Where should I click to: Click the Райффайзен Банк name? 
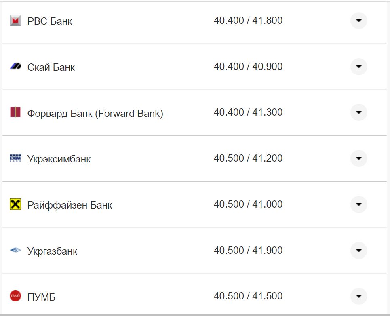pyautogui.click(x=70, y=205)
